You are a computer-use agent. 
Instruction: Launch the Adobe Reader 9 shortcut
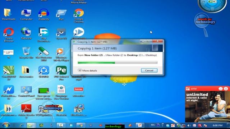[x=26, y=111]
